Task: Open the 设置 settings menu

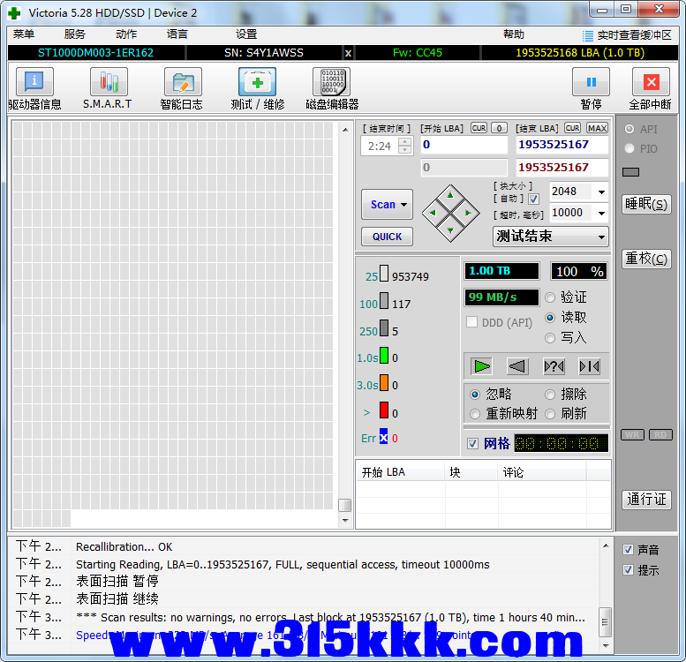Action: (x=246, y=34)
